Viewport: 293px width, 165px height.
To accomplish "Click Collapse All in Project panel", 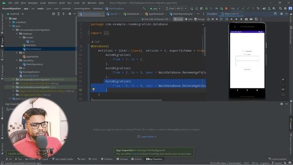I will 64,14.
